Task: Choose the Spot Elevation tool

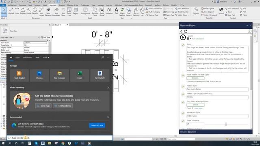Action: 48,12
